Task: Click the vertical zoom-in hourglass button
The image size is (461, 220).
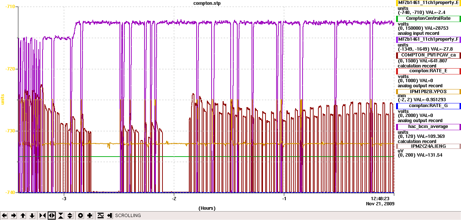Action: [x=61, y=216]
